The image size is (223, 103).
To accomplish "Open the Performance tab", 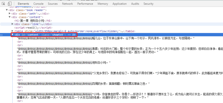I will [x=85, y=4].
